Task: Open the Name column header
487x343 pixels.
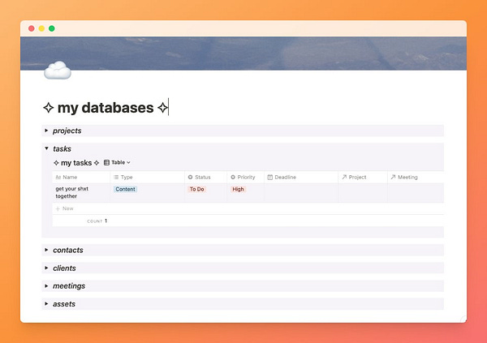Action: point(81,178)
